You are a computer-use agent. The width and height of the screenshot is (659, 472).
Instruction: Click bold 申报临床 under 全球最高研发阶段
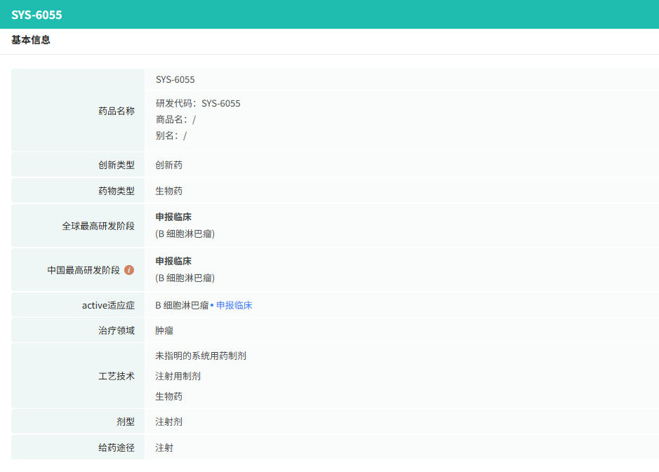(x=173, y=217)
